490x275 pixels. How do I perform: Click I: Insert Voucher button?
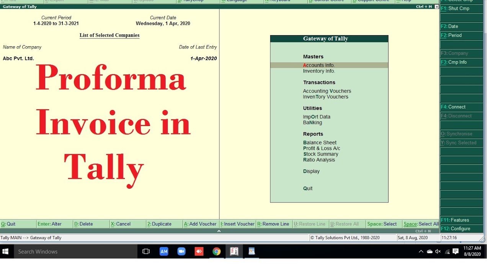238,224
